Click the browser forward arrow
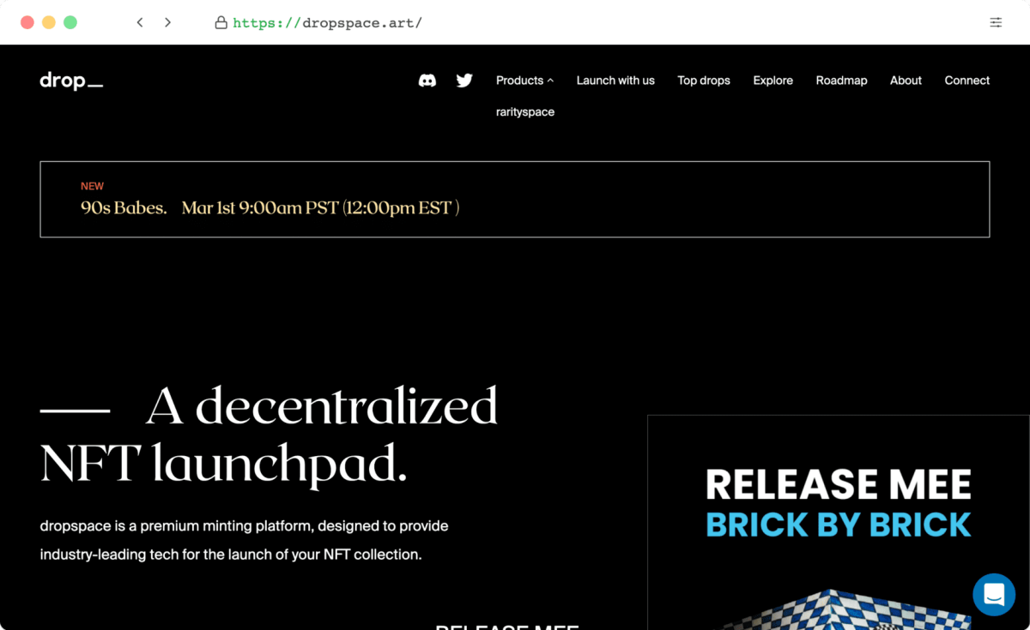 tap(167, 22)
